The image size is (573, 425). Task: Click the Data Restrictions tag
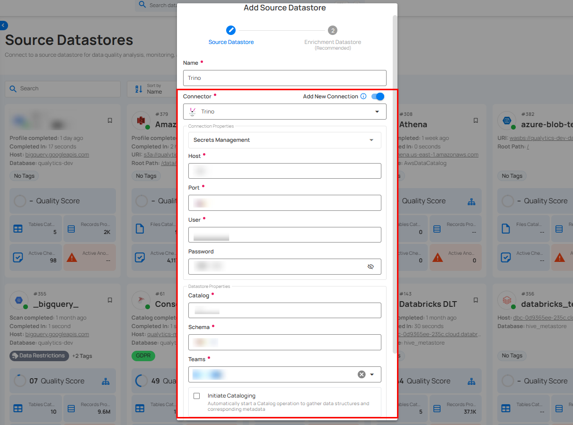pyautogui.click(x=39, y=356)
